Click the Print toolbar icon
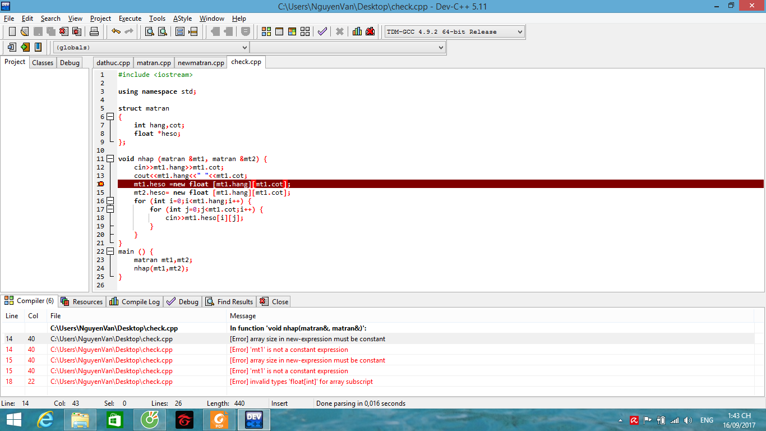 point(94,31)
